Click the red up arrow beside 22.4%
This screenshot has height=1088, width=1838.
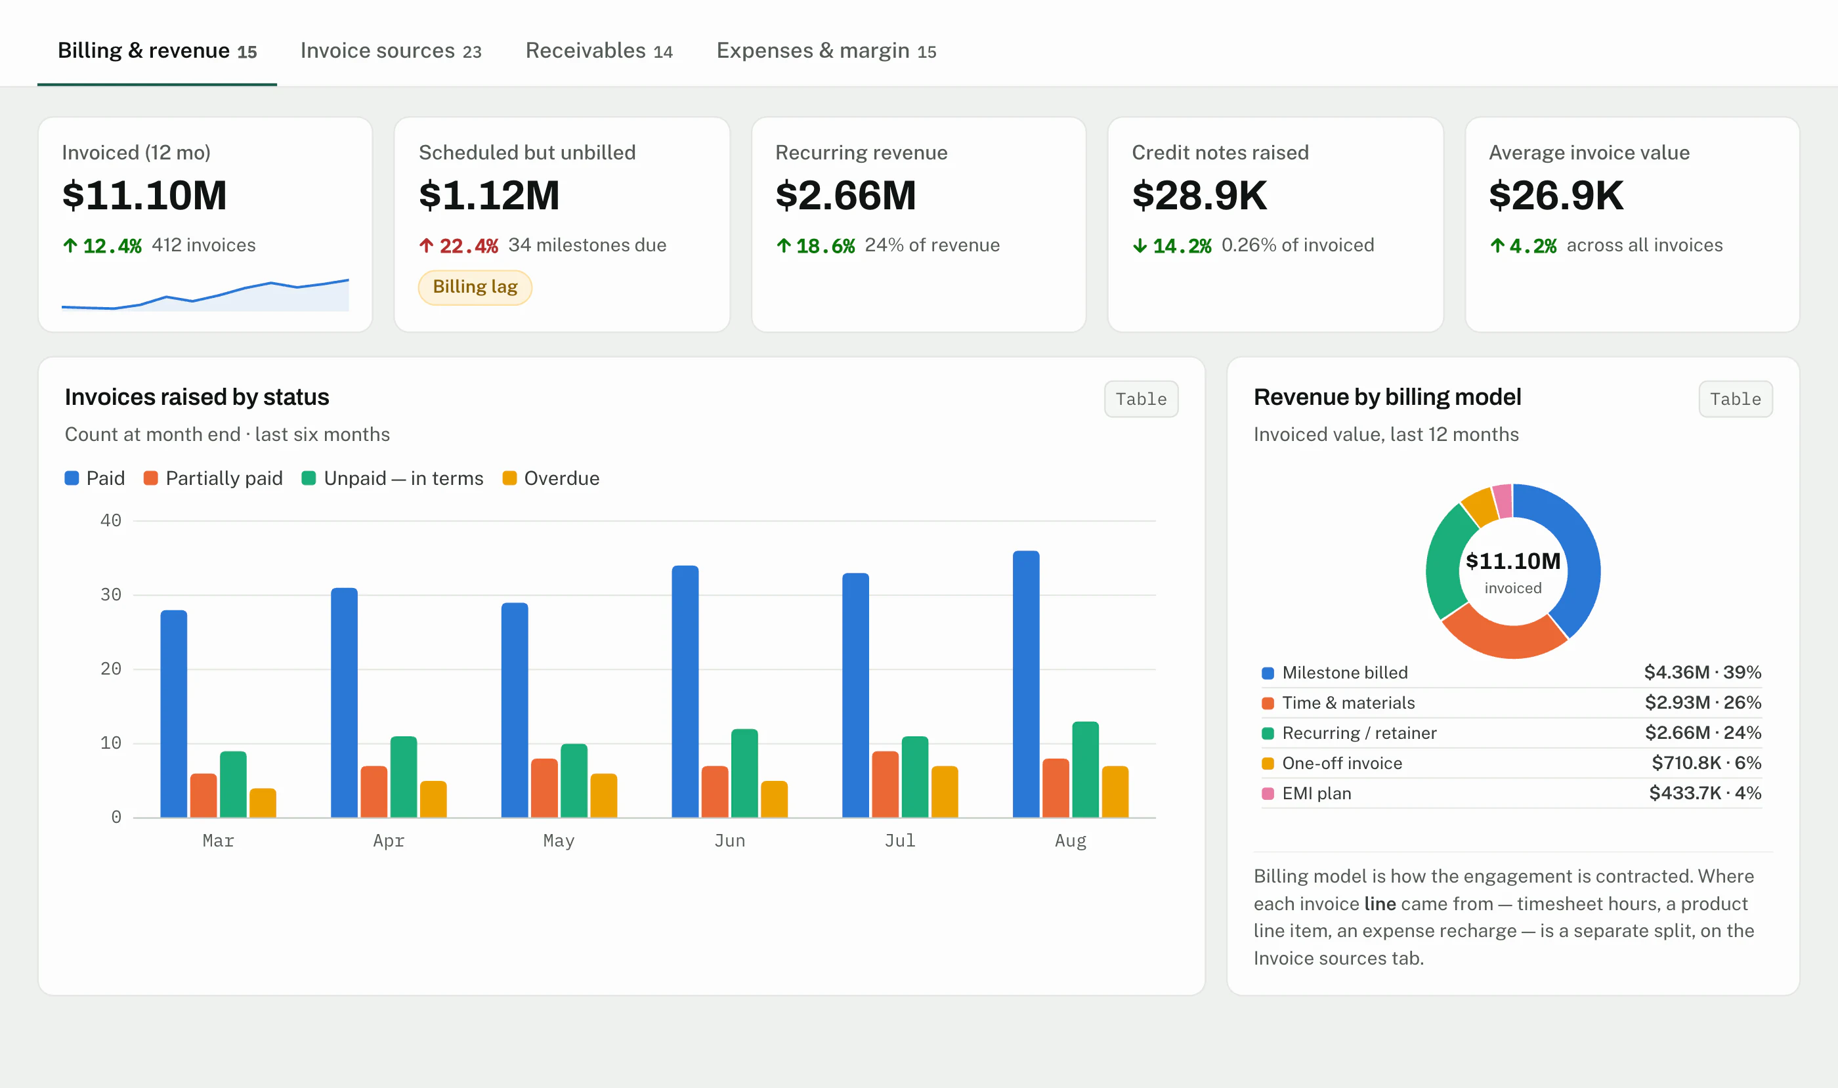426,245
